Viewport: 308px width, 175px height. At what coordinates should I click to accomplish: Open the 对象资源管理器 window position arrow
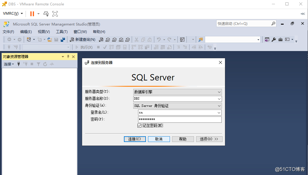[63, 57]
